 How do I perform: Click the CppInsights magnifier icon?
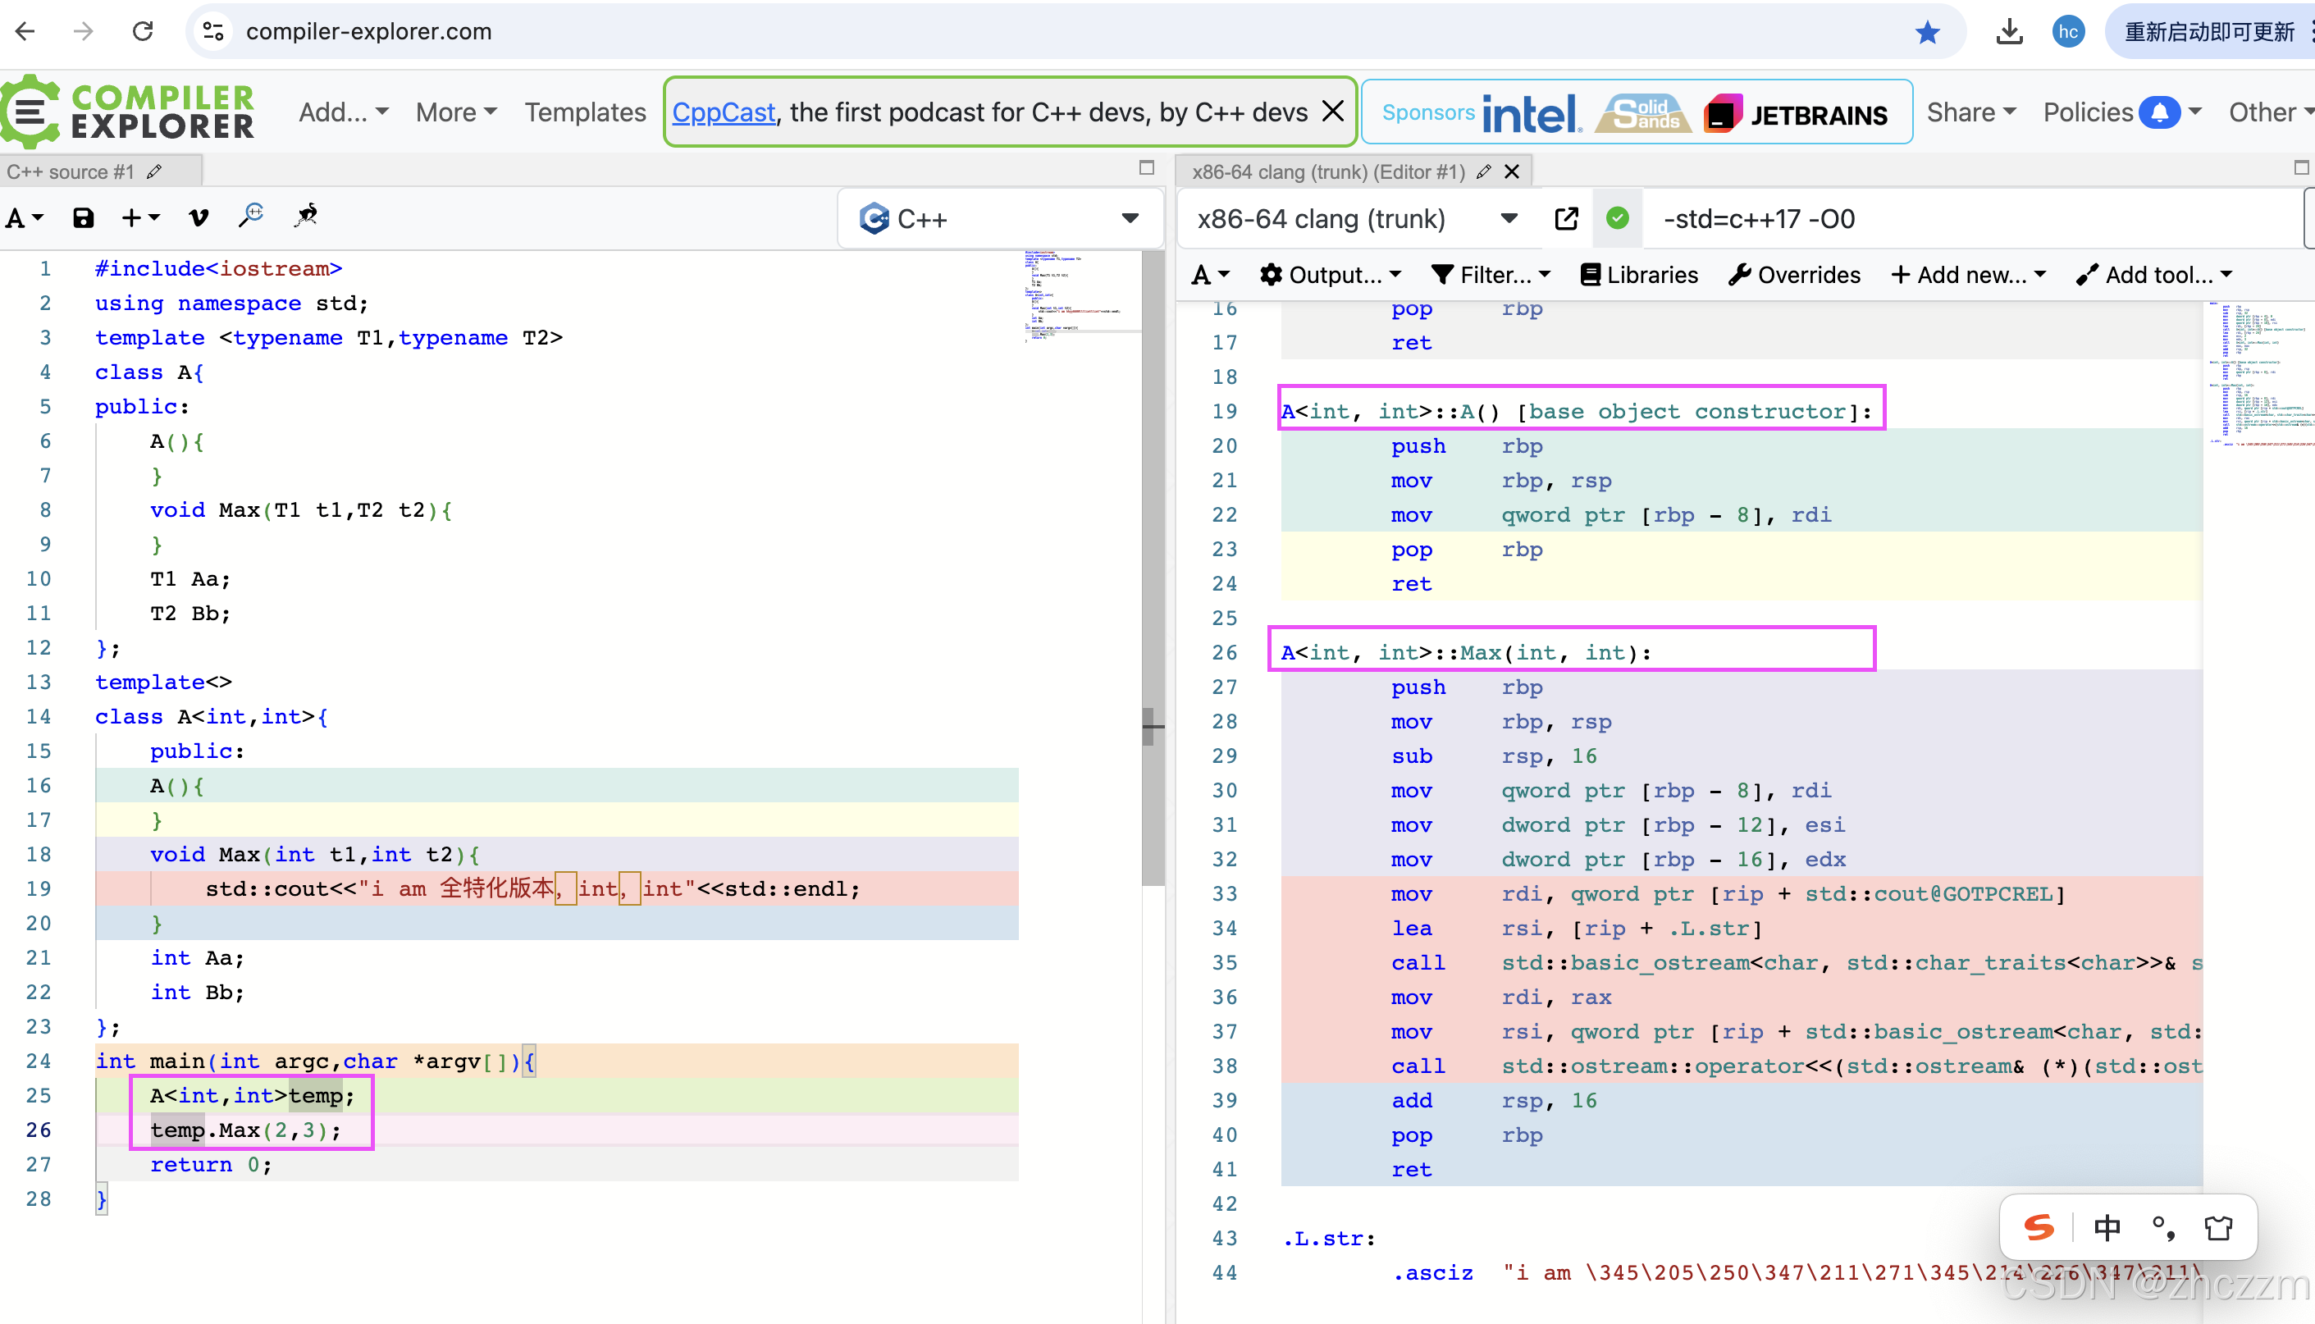coord(251,217)
